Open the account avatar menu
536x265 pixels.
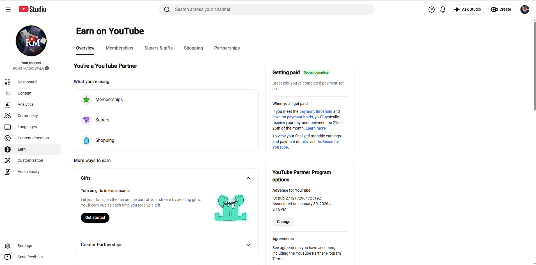click(525, 10)
